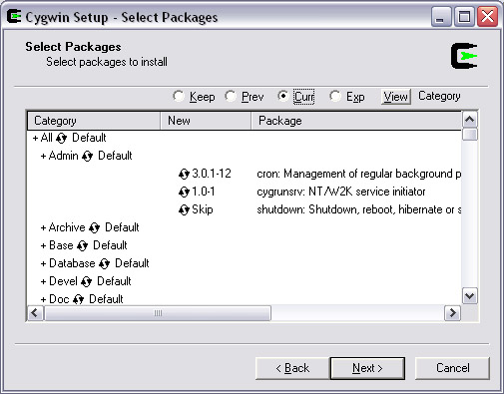Viewport: 504px width, 394px height.
Task: Click the cron package description text
Action: [358, 174]
